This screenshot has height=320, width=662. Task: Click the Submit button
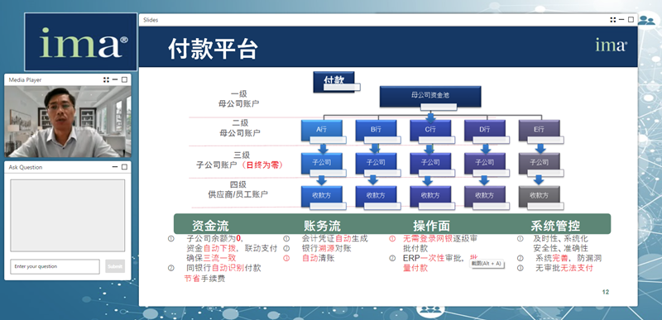[115, 266]
